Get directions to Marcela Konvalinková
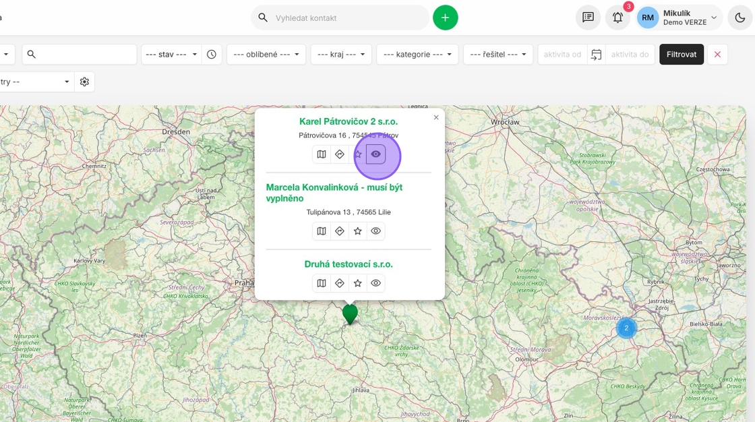Image resolution: width=755 pixels, height=422 pixels. 340,231
